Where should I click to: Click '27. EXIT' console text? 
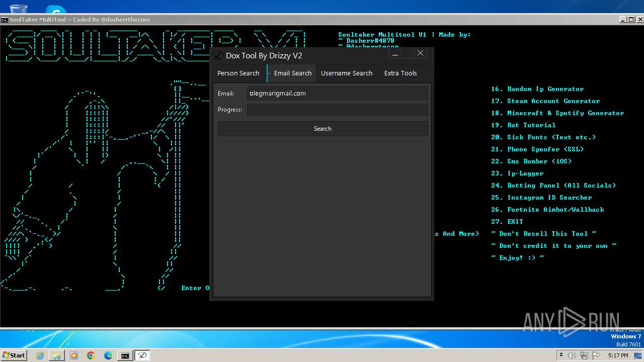coord(507,222)
